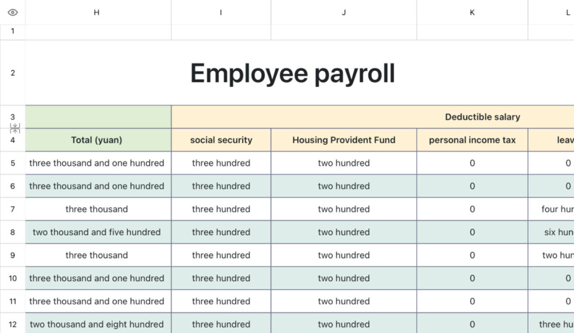Click row 5 housing fund two hundred

click(344, 163)
